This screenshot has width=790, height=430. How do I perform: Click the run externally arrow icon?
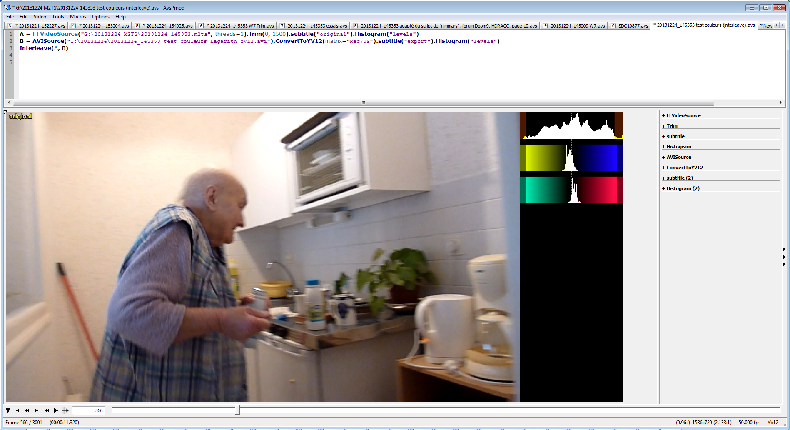coord(65,410)
